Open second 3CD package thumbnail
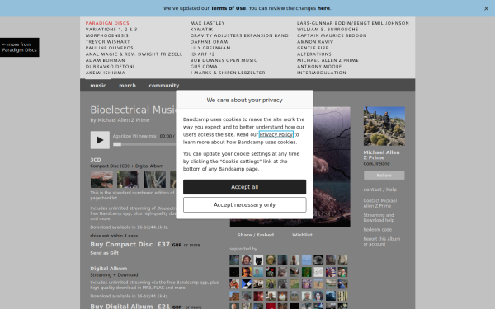The width and height of the screenshot is (495, 309). [128, 180]
